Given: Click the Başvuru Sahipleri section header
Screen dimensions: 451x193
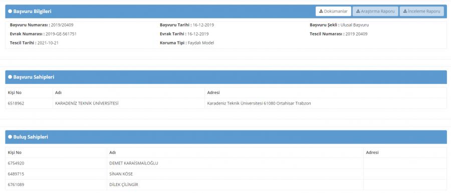Looking at the screenshot, I should 226,77.
